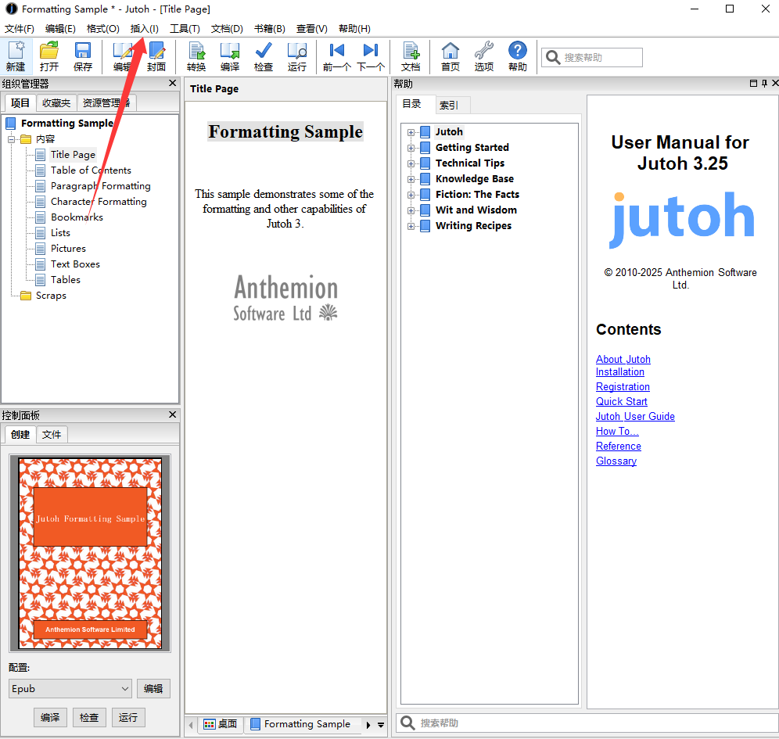Pin the Help (帮助) panel
The height and width of the screenshot is (739, 779).
[x=764, y=83]
